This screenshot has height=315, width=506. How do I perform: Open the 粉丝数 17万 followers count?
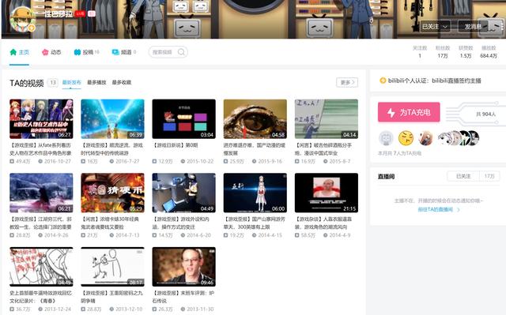pos(443,52)
